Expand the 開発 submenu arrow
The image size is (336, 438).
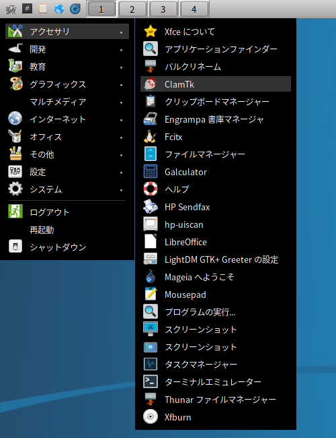tap(122, 50)
